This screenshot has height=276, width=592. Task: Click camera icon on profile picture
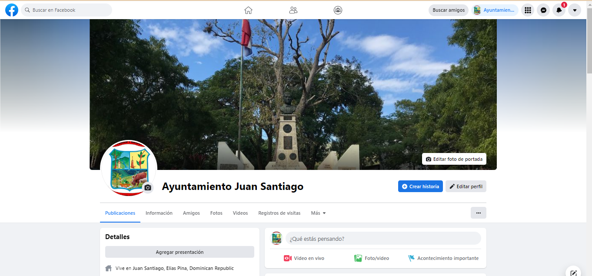pyautogui.click(x=148, y=187)
